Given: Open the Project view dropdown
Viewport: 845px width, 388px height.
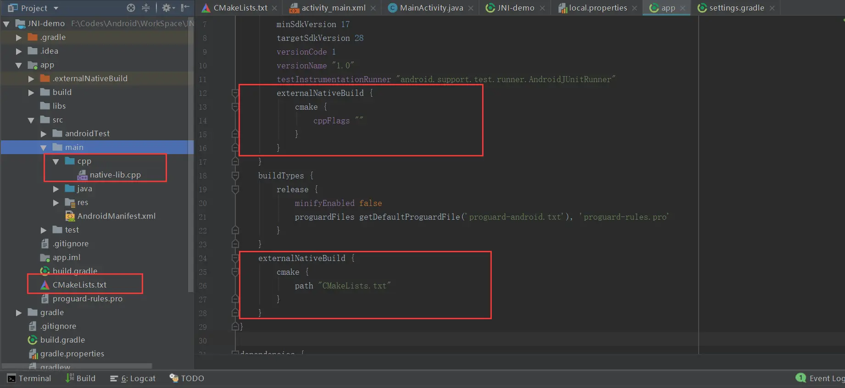Looking at the screenshot, I should click(x=56, y=8).
